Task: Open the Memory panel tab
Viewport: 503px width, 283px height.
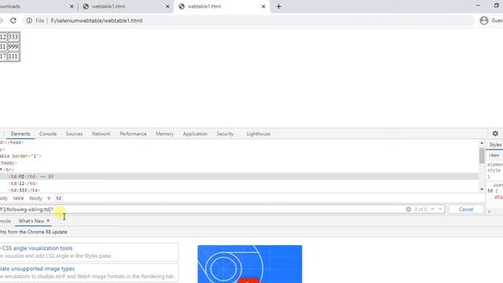Action: (x=164, y=134)
